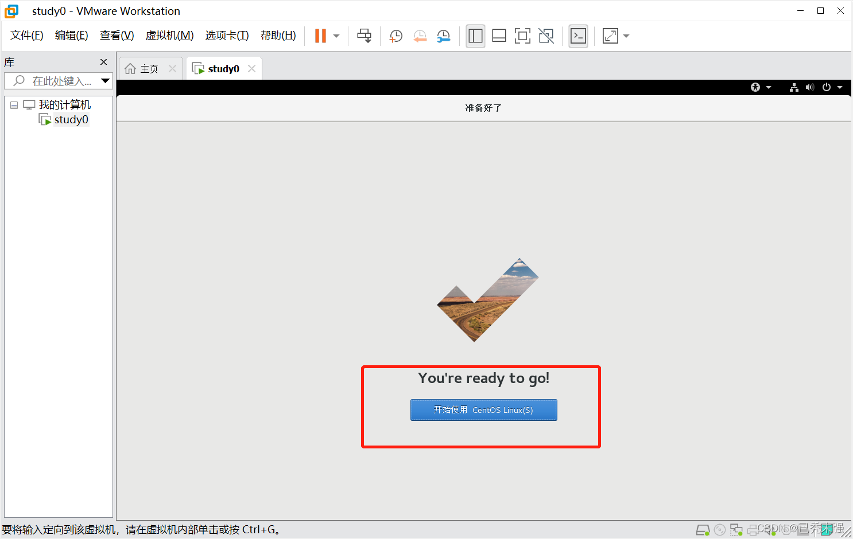Expand the guest system menu arrow
The width and height of the screenshot is (853, 539).
click(840, 88)
